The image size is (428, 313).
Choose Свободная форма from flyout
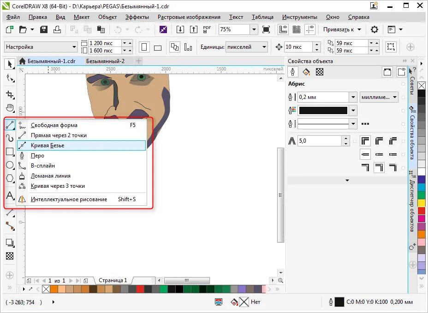(81, 125)
